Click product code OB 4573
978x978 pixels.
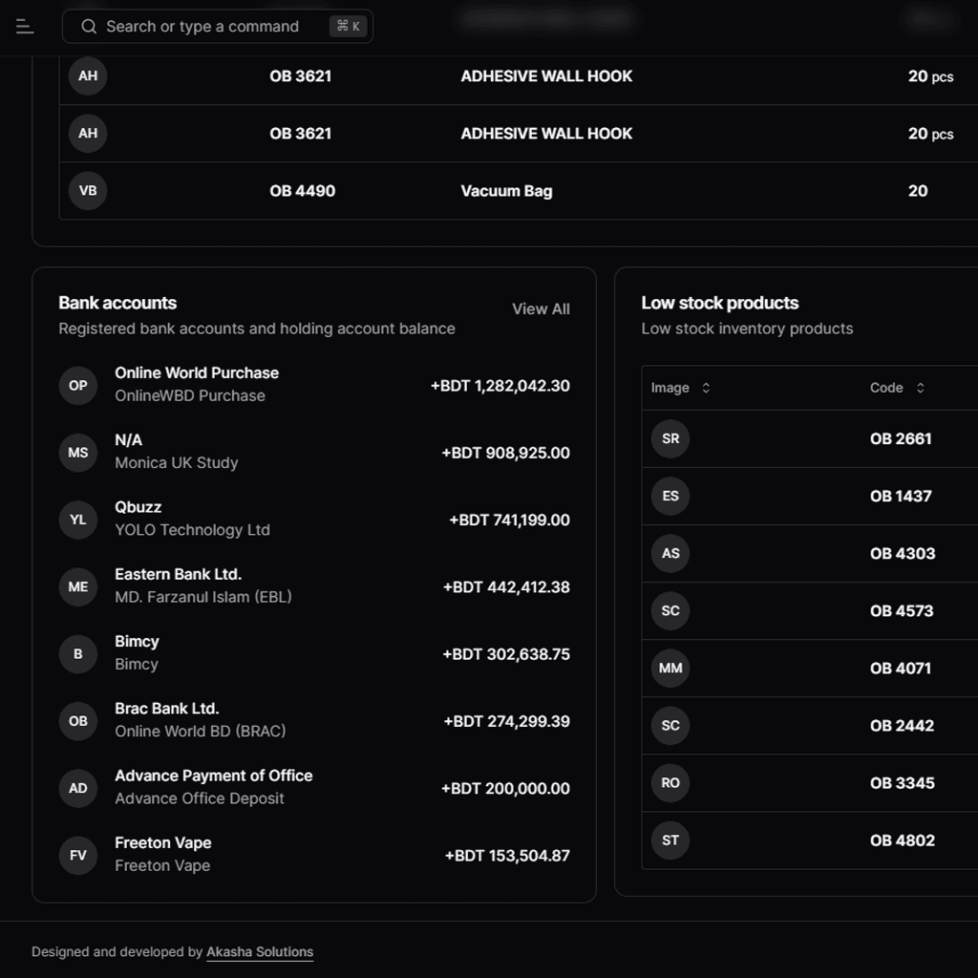click(x=902, y=610)
